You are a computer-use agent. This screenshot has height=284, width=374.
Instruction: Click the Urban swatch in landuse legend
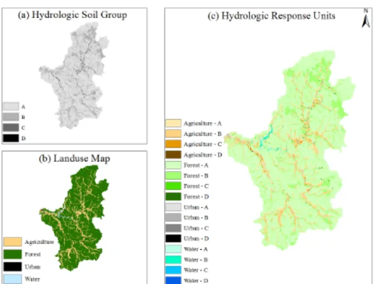point(13,267)
